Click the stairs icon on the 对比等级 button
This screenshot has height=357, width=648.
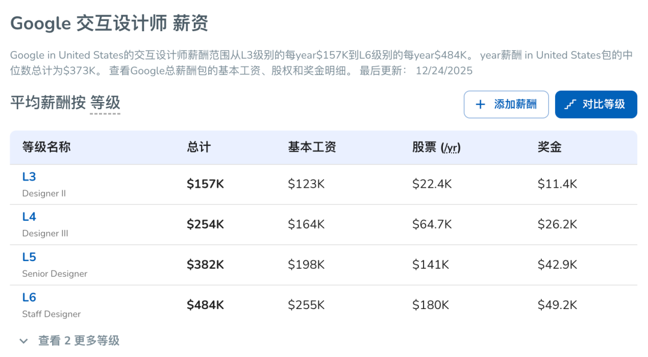click(x=571, y=104)
